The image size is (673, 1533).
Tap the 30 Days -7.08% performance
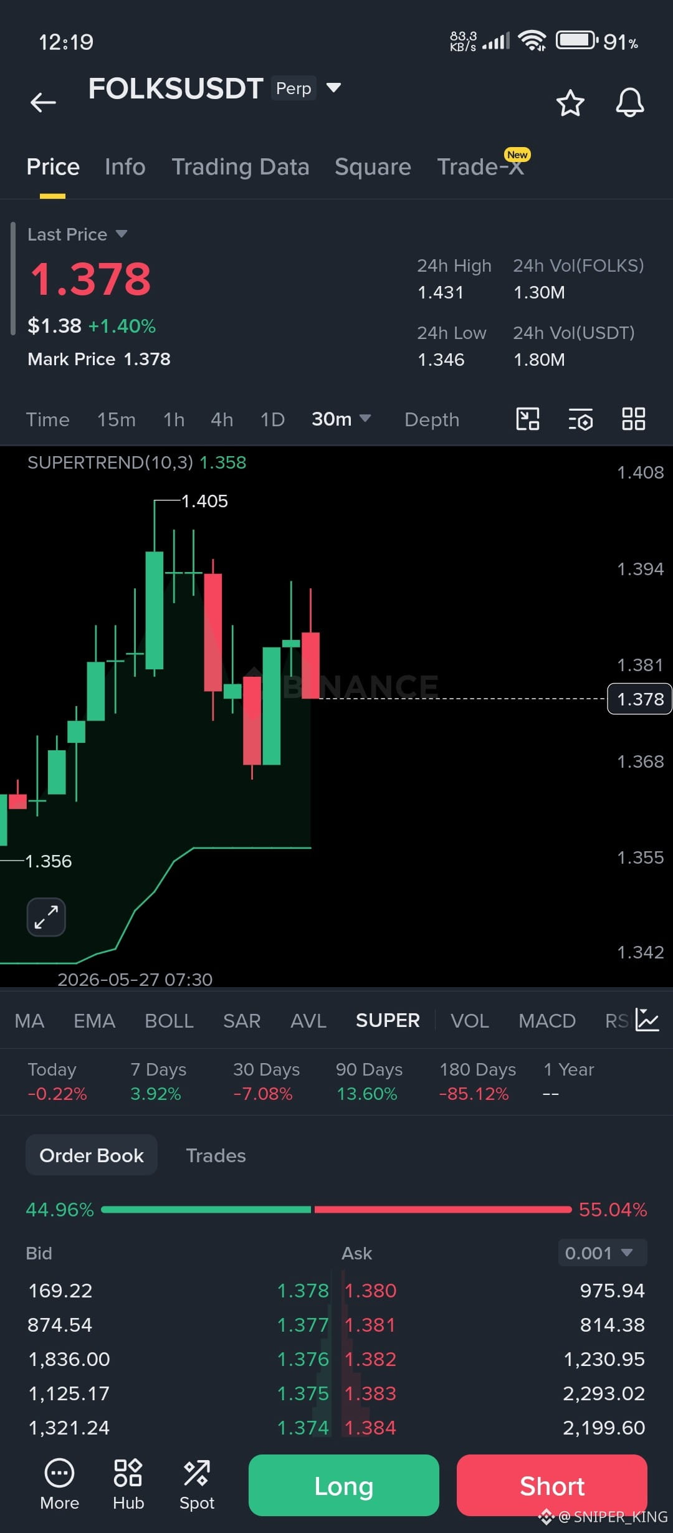(266, 1081)
